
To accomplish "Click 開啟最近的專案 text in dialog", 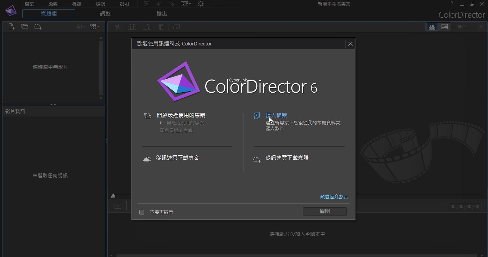I will [176, 130].
